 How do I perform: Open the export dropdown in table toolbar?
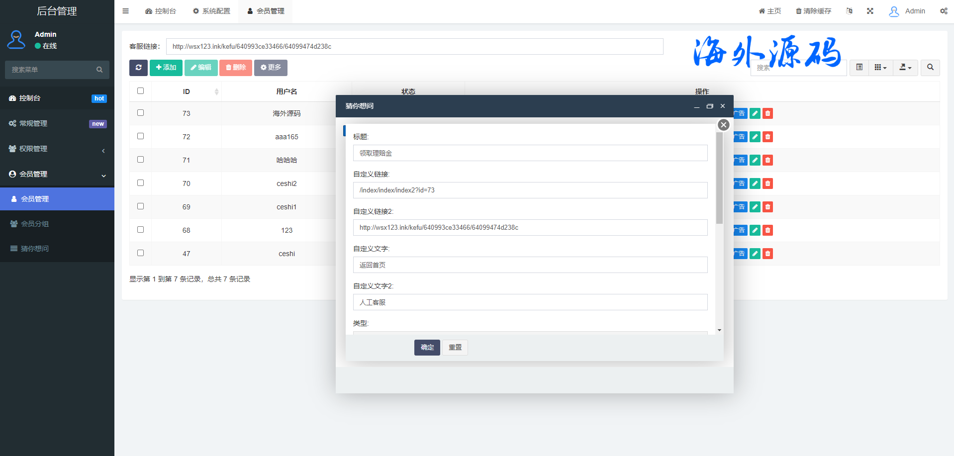click(905, 68)
